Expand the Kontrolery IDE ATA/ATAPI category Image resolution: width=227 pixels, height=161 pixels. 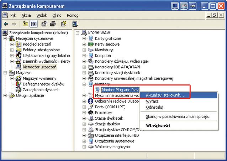pyautogui.click(x=84, y=67)
